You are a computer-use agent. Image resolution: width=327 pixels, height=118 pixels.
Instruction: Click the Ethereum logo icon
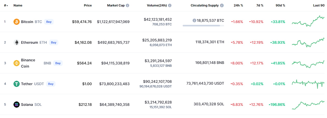click(x=17, y=42)
